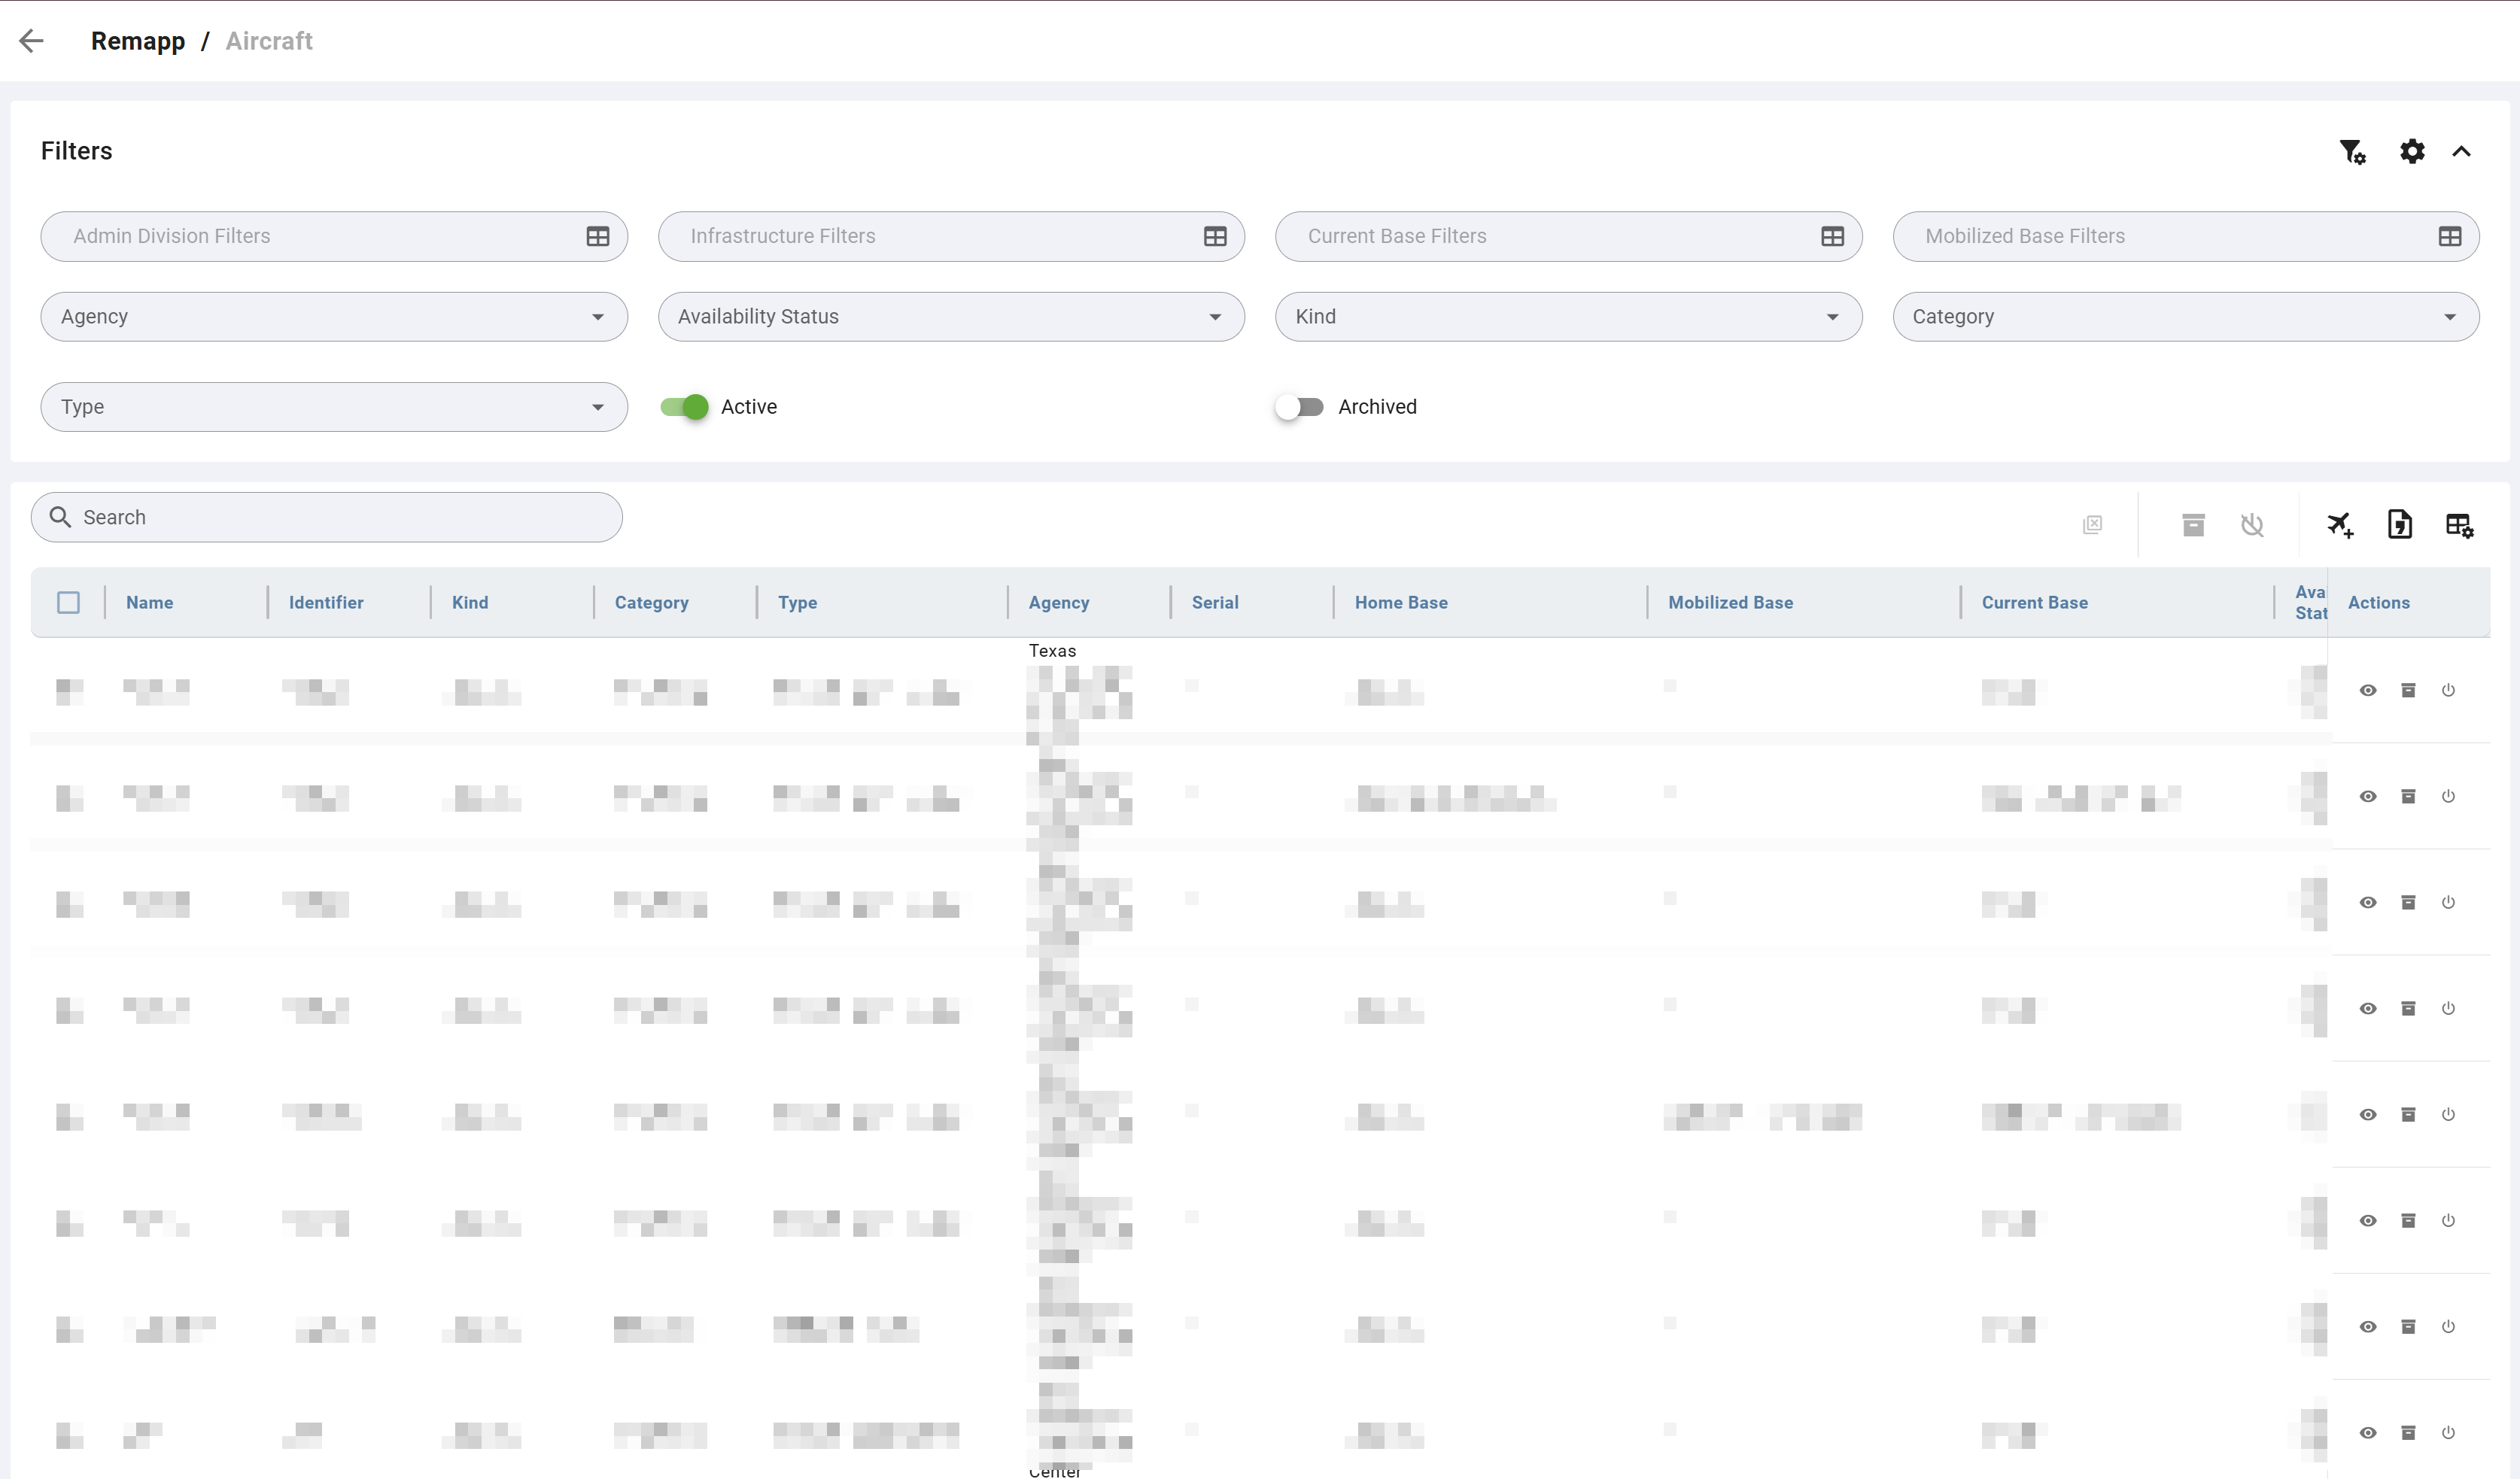The image size is (2520, 1479).
Task: Sort by the Serial column header
Action: click(x=1215, y=602)
